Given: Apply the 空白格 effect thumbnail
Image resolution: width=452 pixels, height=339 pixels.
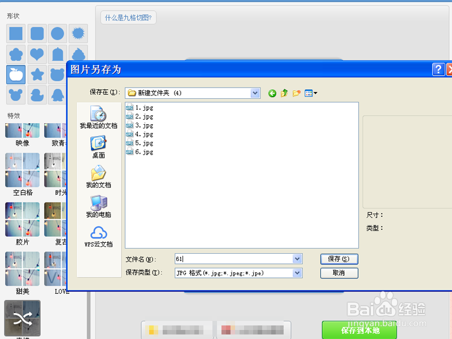Looking at the screenshot, I should (x=22, y=170).
